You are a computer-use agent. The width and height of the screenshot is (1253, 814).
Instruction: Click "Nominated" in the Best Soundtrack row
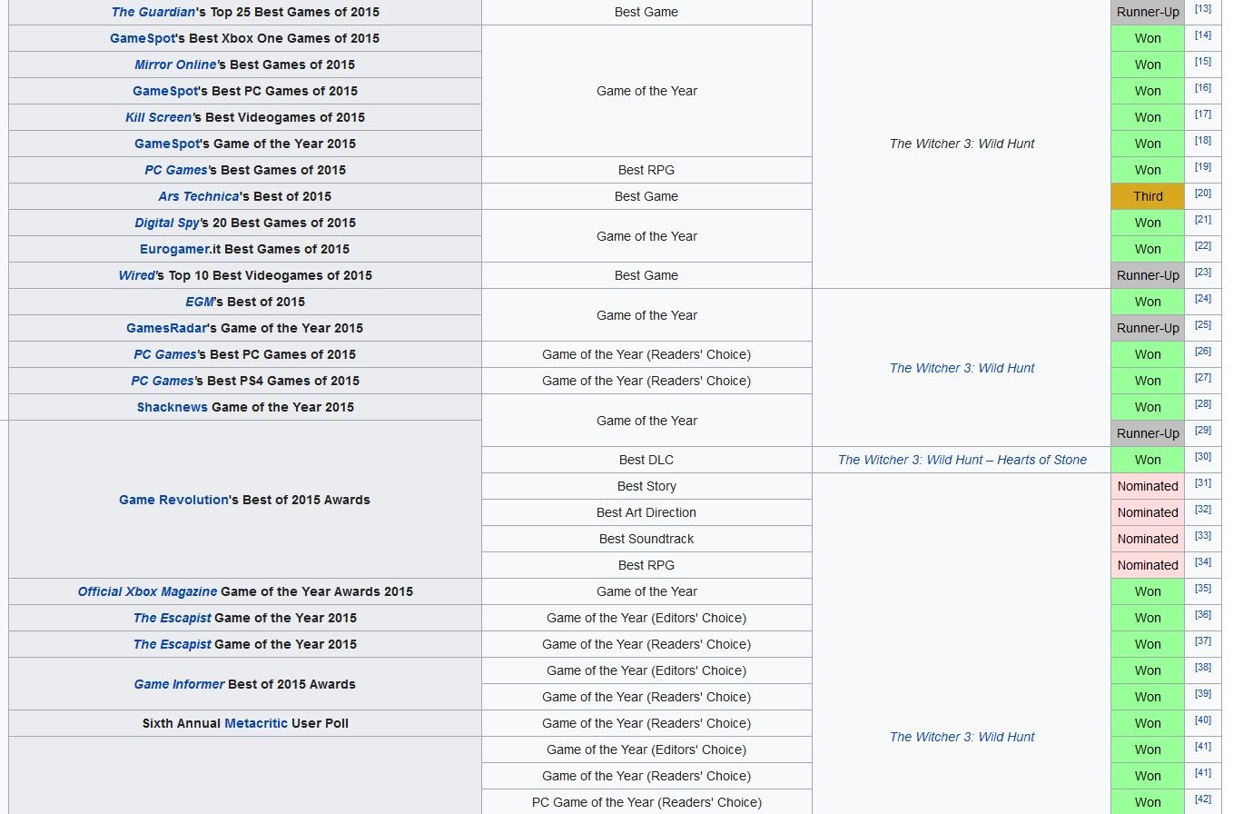click(x=1148, y=539)
